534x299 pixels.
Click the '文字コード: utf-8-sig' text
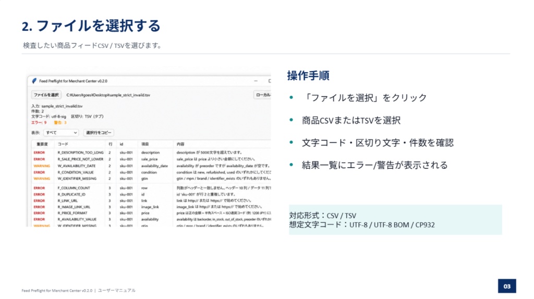pos(48,117)
